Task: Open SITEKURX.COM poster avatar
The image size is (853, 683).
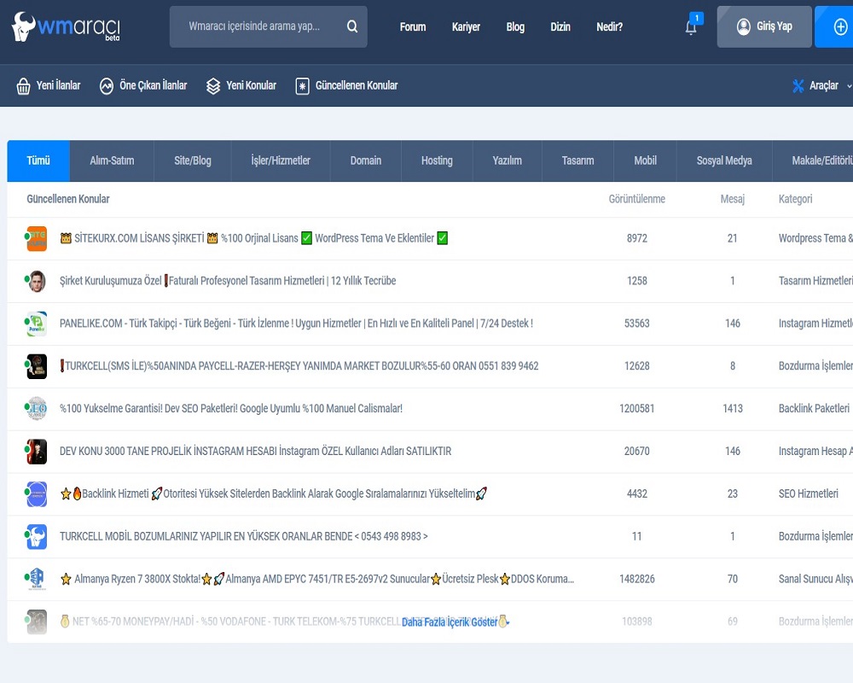Action: 37,238
